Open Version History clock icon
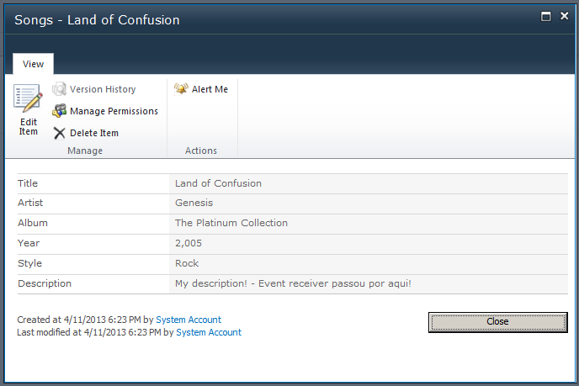Viewport: 579px width, 386px height. pyautogui.click(x=59, y=89)
